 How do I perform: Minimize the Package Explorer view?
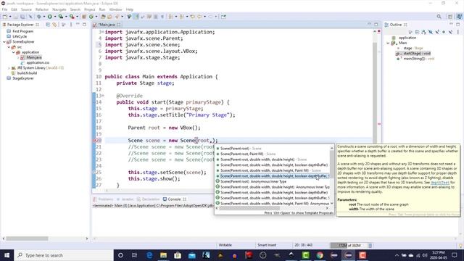pos(78,25)
